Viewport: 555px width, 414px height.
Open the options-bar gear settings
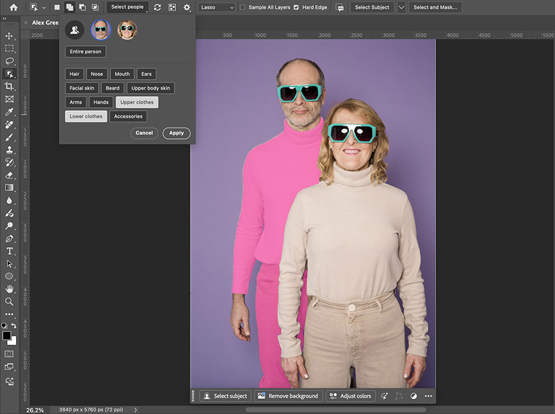[187, 7]
